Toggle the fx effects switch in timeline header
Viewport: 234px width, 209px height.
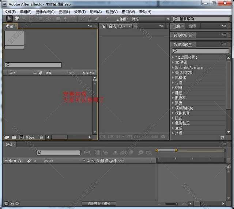[x=98, y=161]
